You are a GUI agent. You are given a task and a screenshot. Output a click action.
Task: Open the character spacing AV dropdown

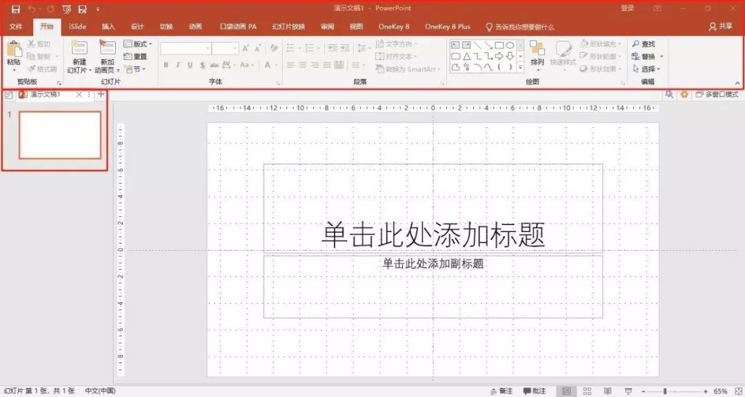[228, 65]
